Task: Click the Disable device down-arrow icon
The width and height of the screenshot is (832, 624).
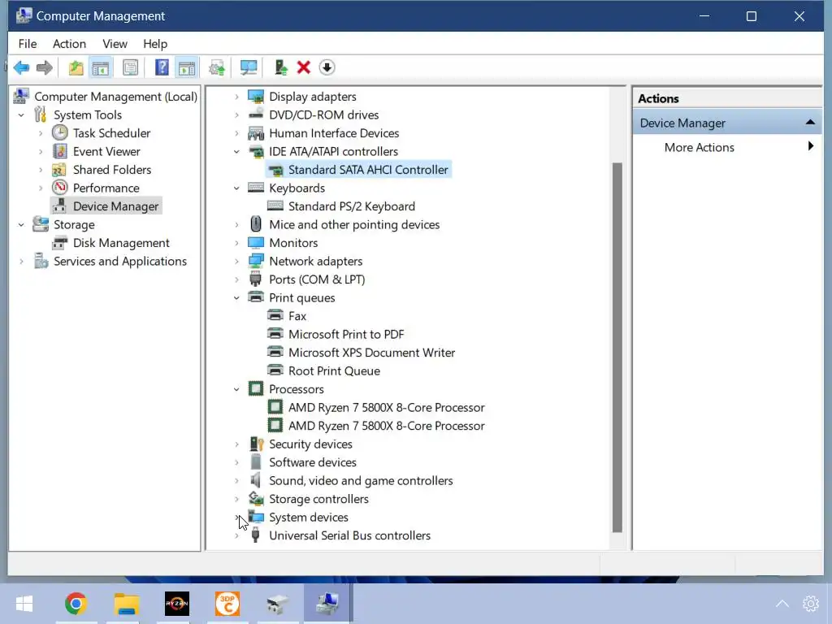Action: point(327,67)
